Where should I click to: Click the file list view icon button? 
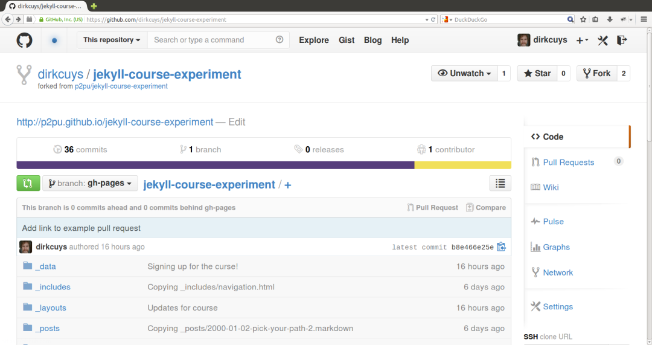pyautogui.click(x=500, y=183)
